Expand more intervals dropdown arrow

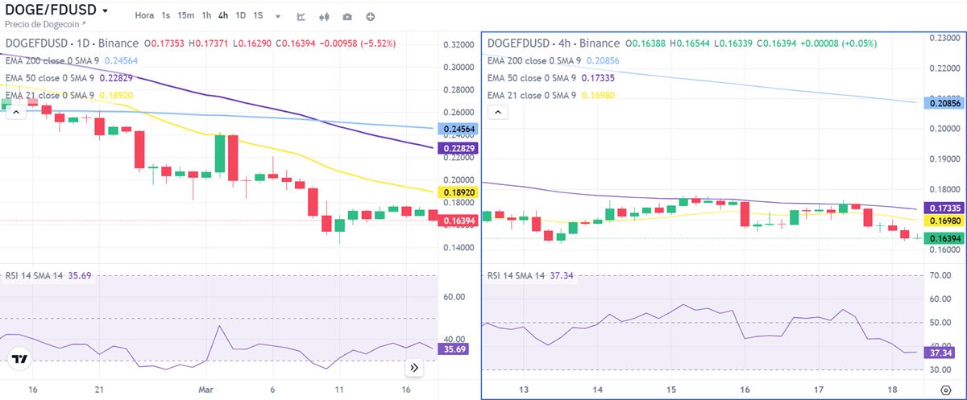(x=278, y=16)
